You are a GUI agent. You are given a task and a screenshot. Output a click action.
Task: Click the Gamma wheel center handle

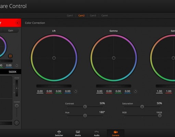pyautogui.click(x=114, y=58)
